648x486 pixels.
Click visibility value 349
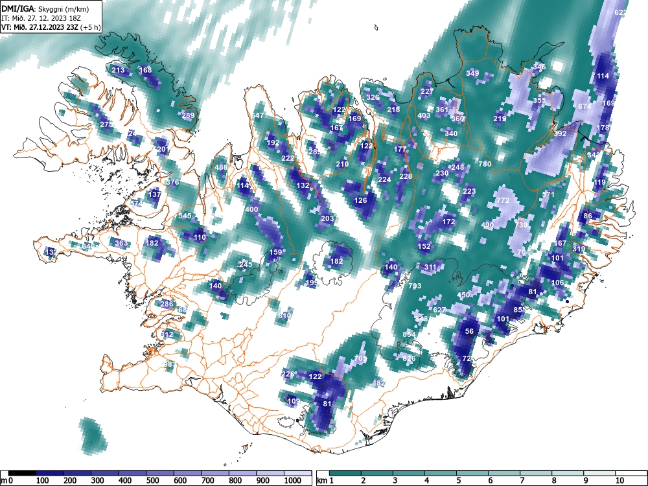point(472,73)
